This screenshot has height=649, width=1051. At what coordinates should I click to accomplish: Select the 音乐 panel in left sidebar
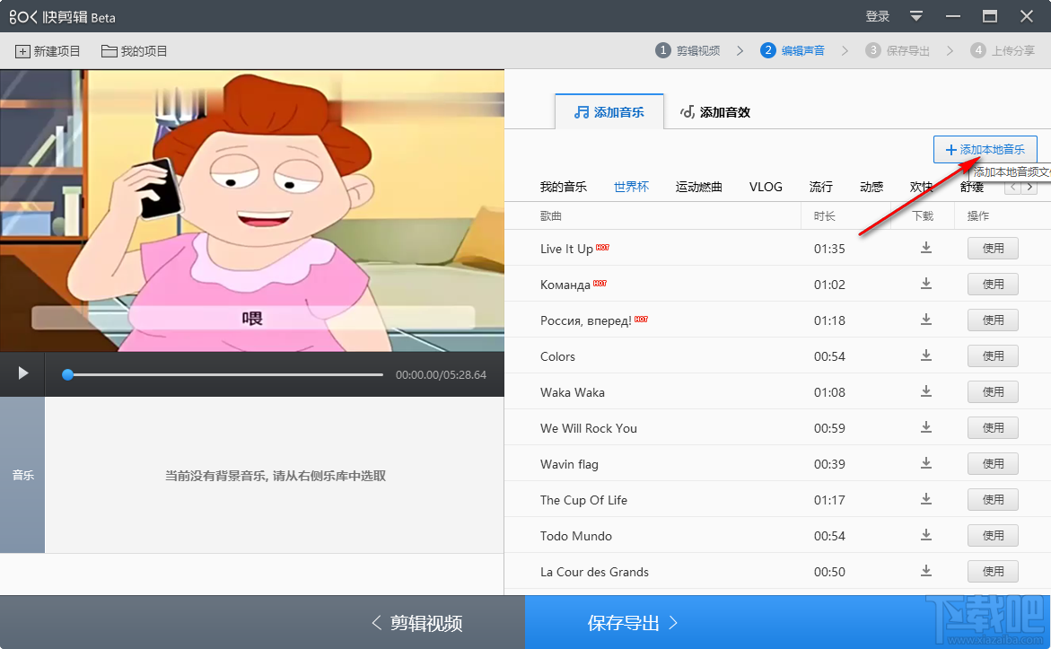22,475
